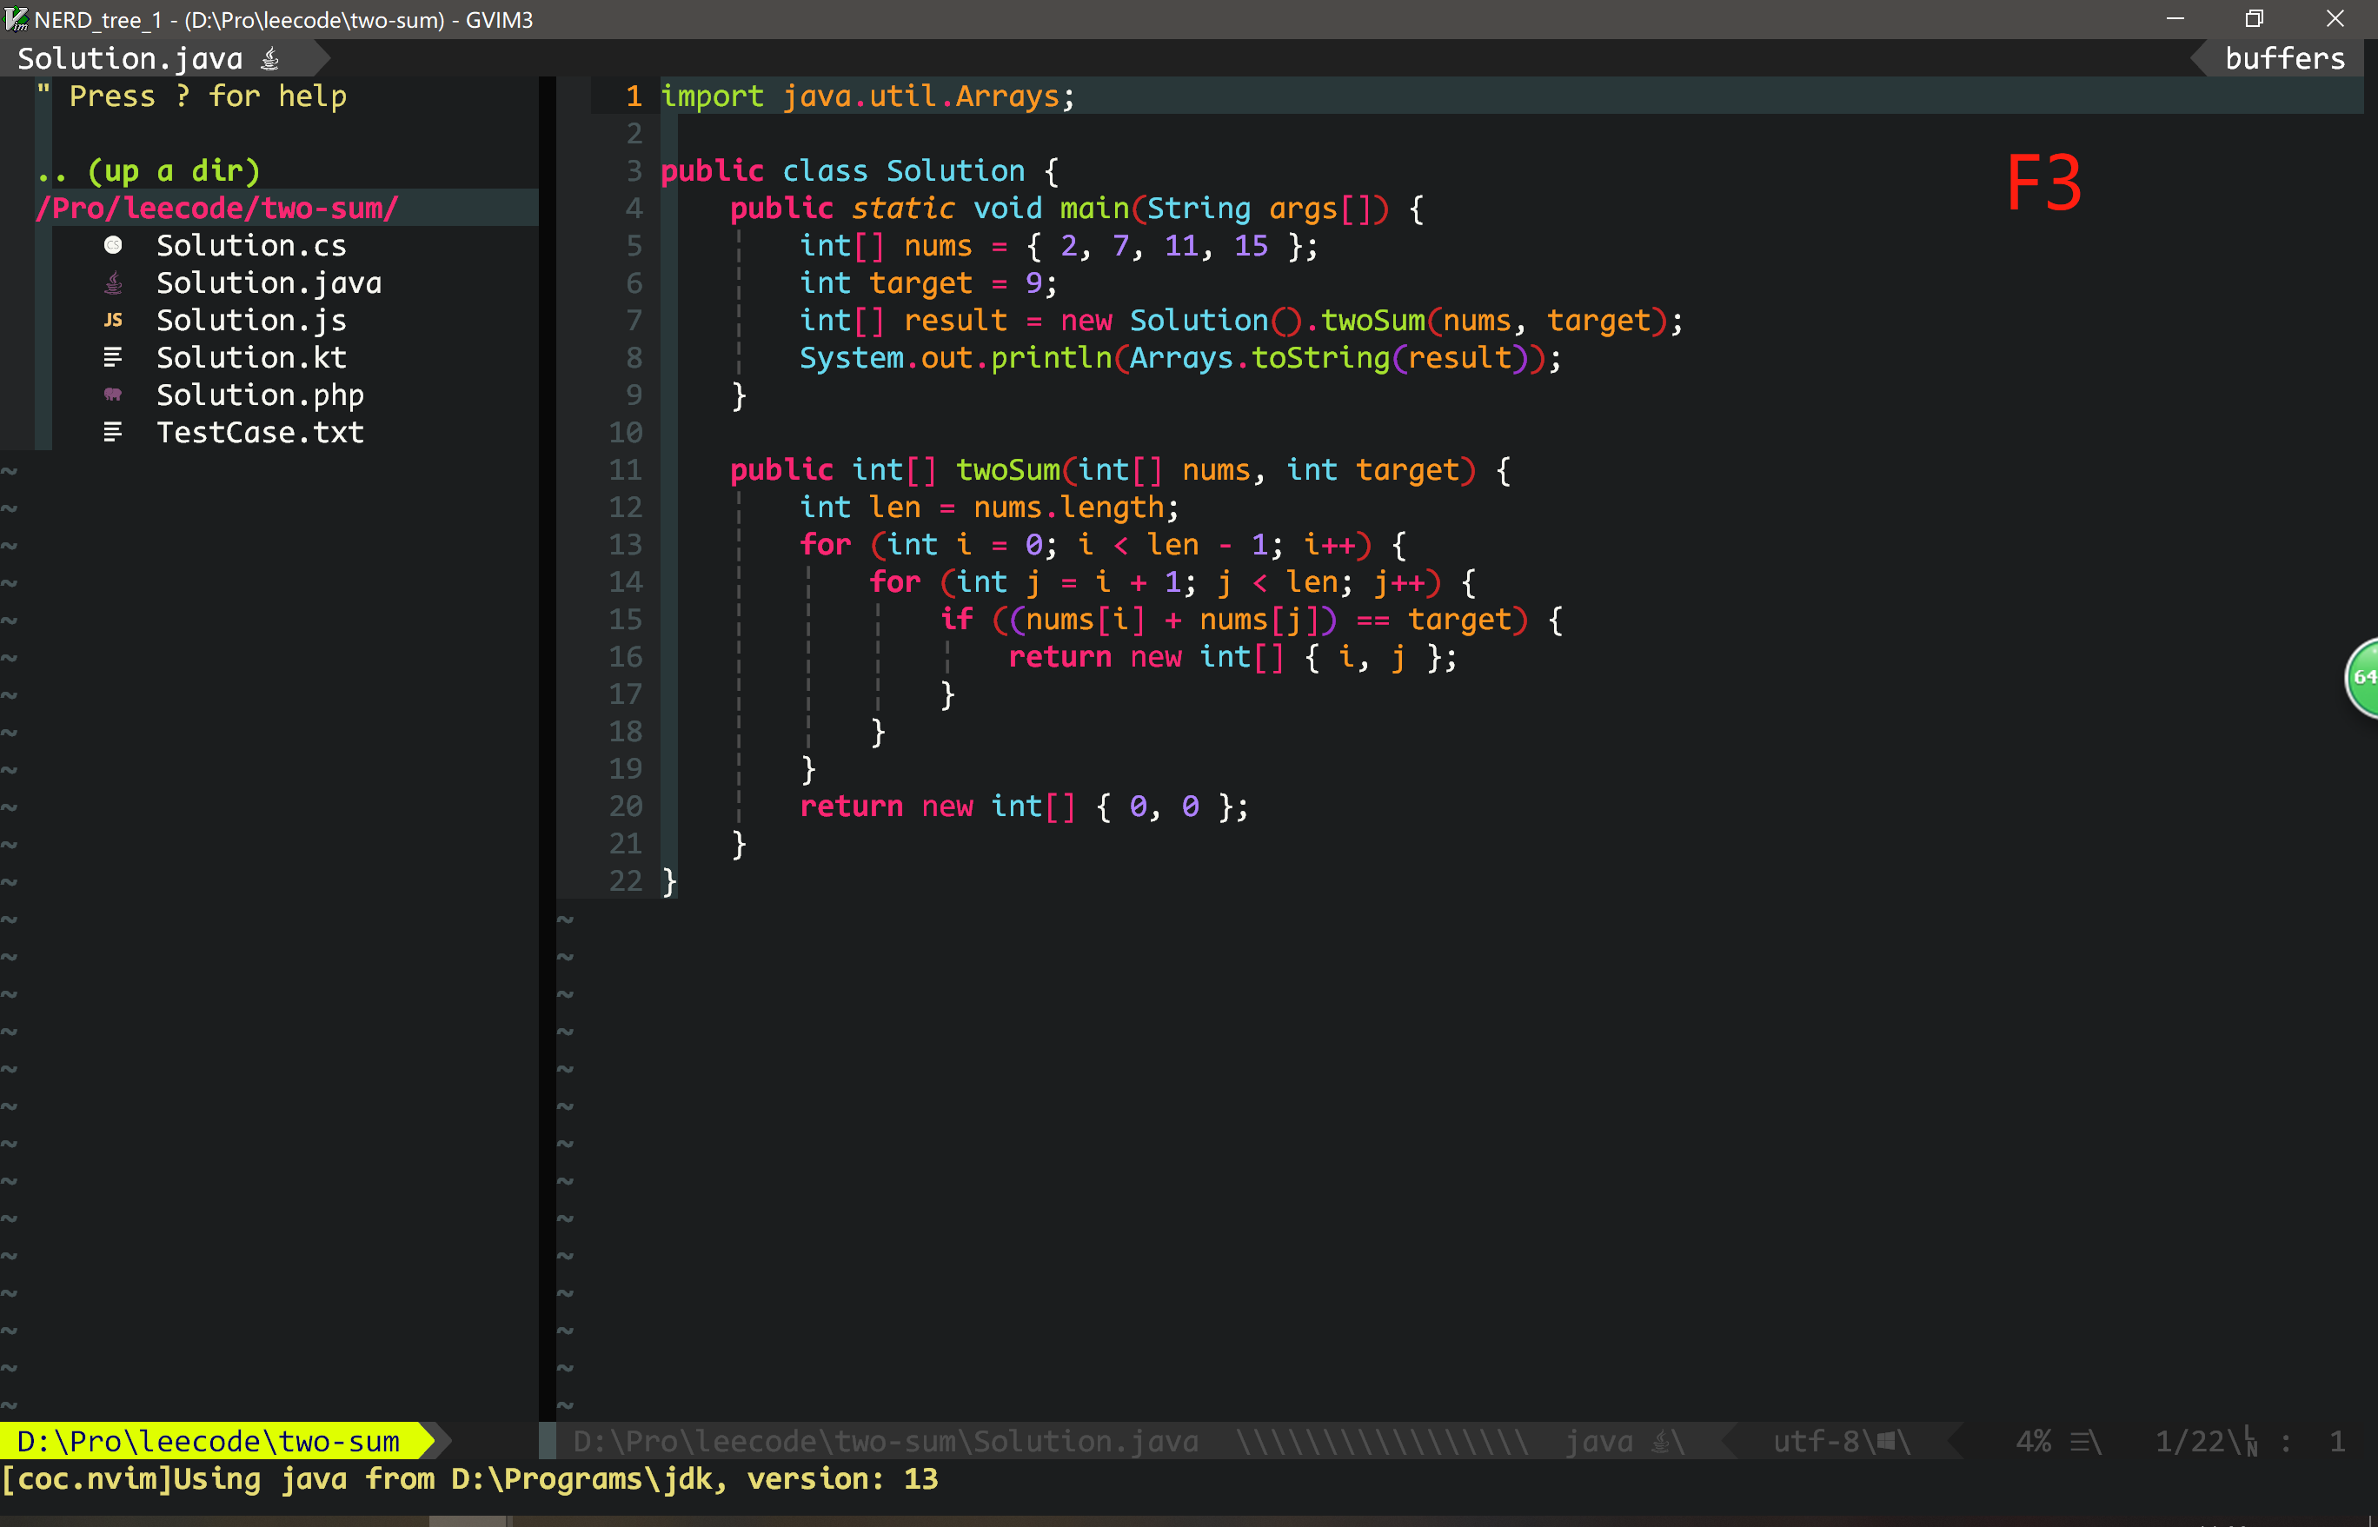Click the text-file icon beside Solution.kt
2378x1527 pixels.
pyautogui.click(x=113, y=357)
